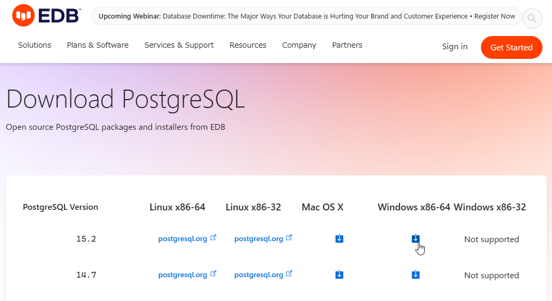Image resolution: width=552 pixels, height=301 pixels.
Task: Open the Resources menu
Action: click(x=248, y=45)
